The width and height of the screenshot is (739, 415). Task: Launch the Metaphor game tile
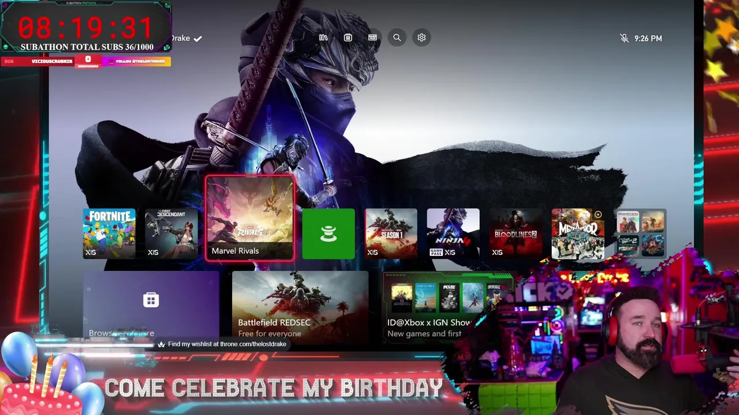pos(578,233)
